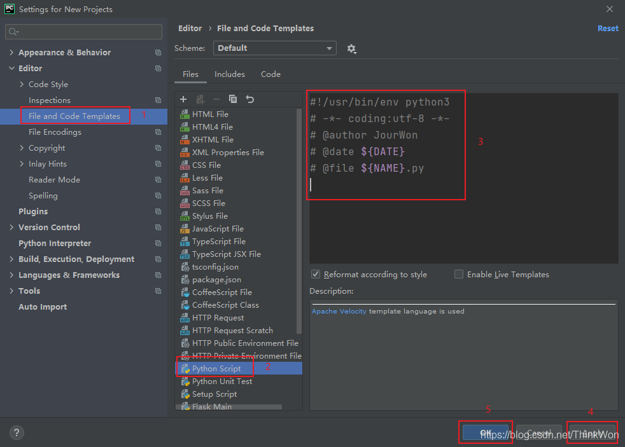Image resolution: width=625 pixels, height=447 pixels.
Task: Click the Reset link
Action: click(x=607, y=29)
